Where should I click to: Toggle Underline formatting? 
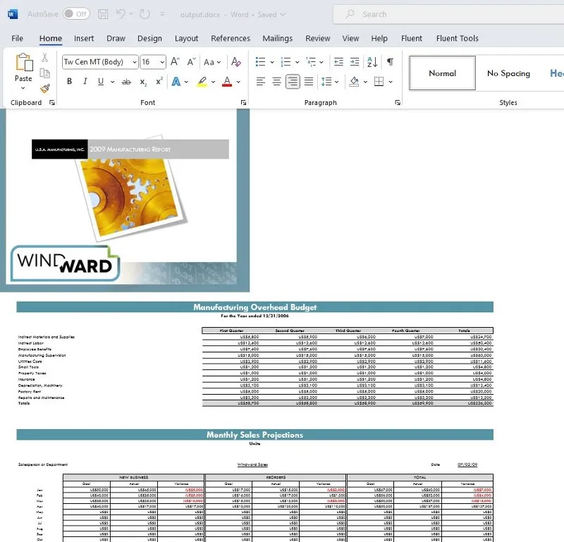[x=101, y=82]
